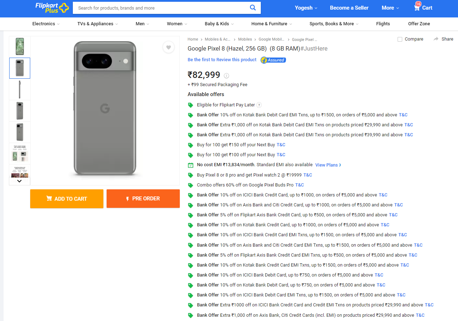Click the PRE ORDER button
This screenshot has height=321, width=458.
143,199
